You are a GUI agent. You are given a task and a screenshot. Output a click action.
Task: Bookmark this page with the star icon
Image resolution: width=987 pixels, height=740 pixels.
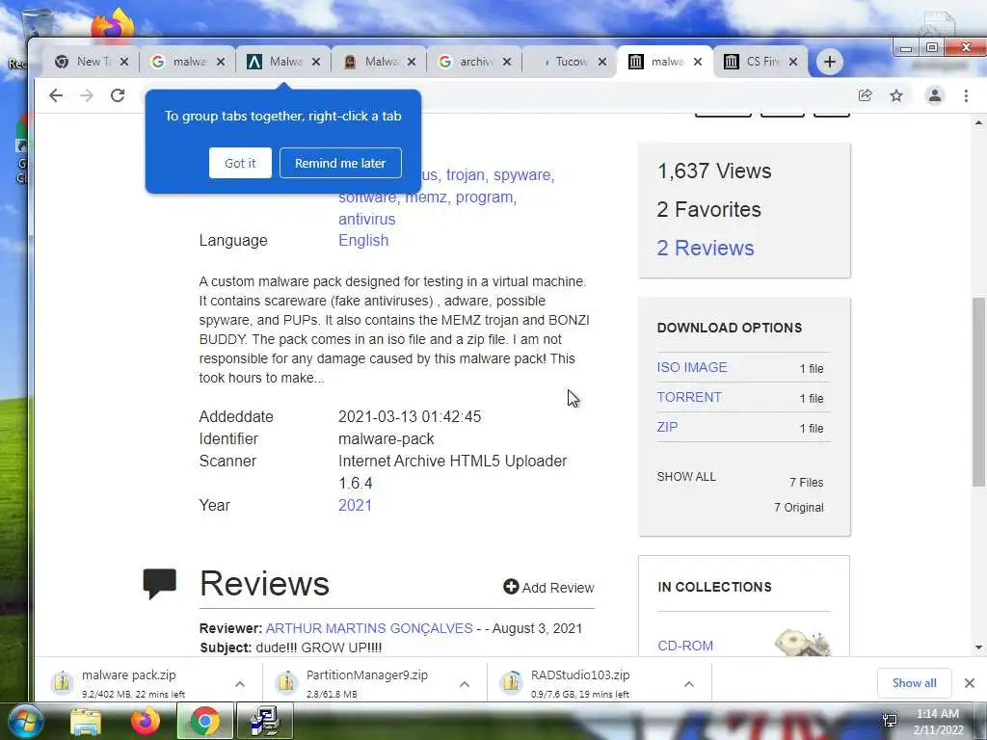click(896, 95)
